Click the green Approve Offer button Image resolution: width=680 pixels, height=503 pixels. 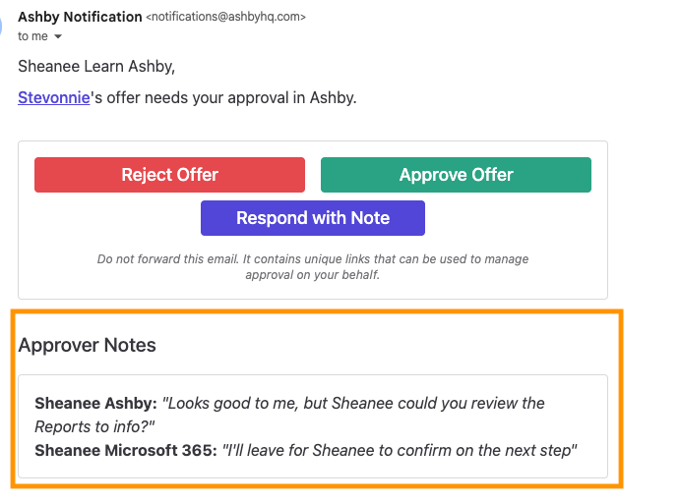(456, 175)
